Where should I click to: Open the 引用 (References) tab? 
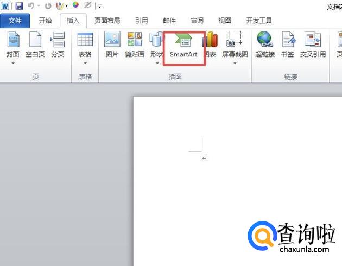141,21
